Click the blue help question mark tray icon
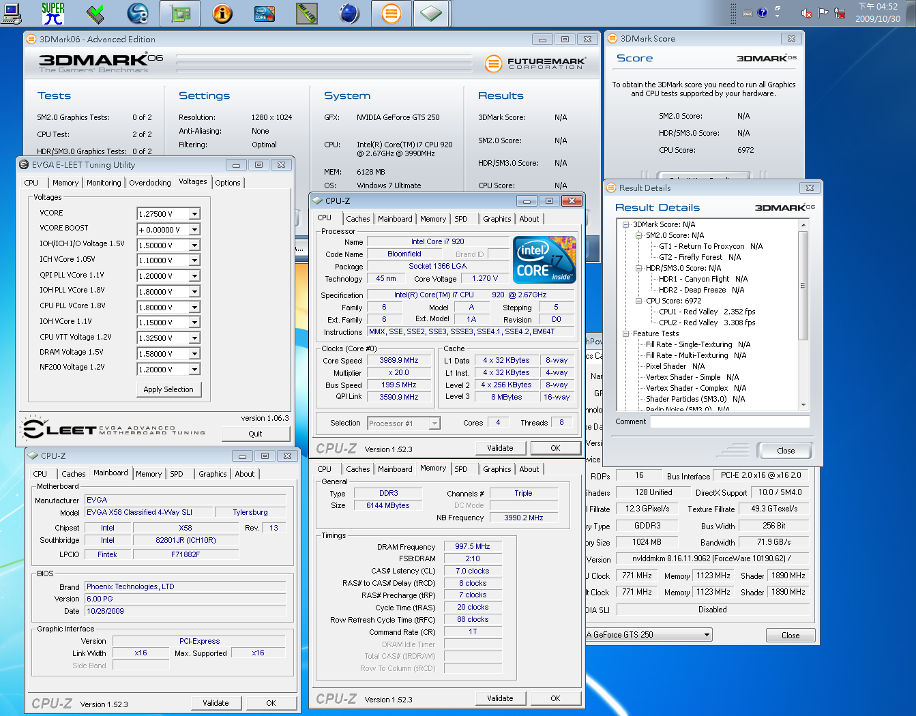 click(763, 12)
